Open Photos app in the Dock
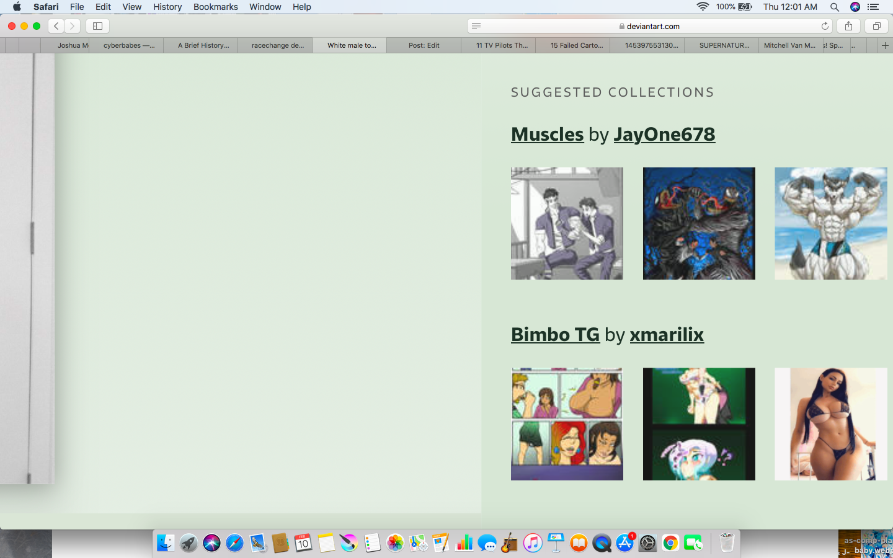 395,543
